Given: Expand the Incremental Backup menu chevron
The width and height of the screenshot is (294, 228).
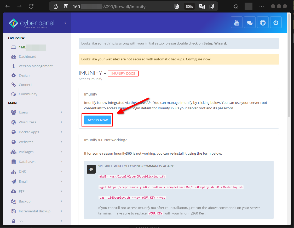Looking at the screenshot, I should click(x=61, y=211).
